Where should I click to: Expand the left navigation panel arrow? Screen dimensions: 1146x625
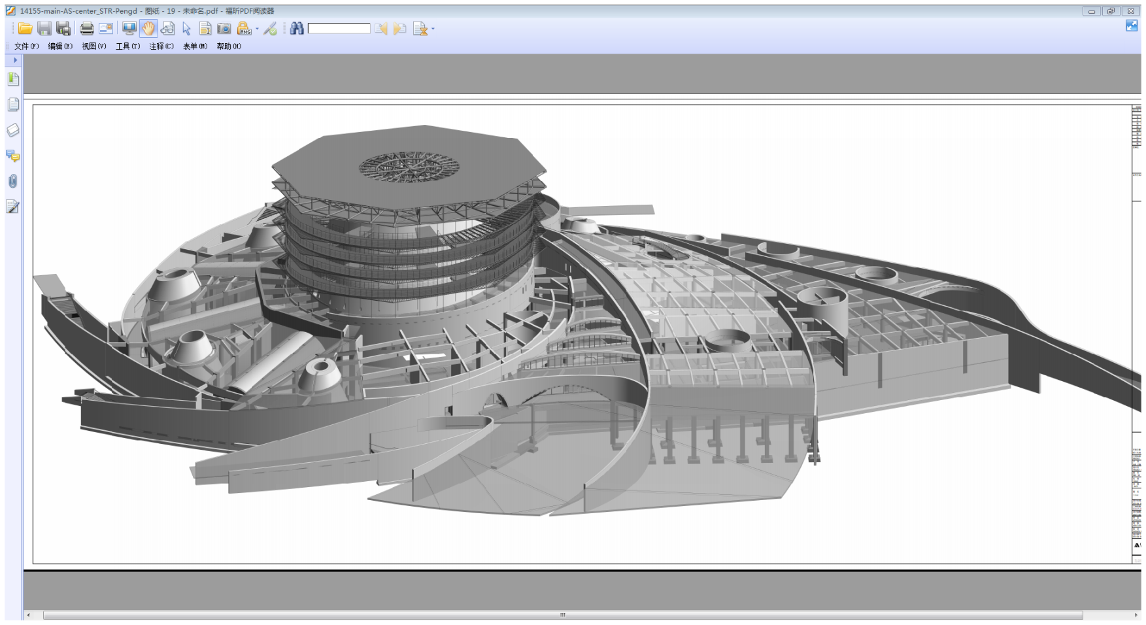coord(15,60)
